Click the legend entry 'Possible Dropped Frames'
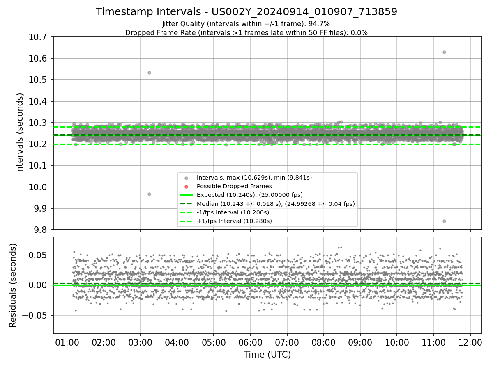Screen dimensions: 493x369 234,186
